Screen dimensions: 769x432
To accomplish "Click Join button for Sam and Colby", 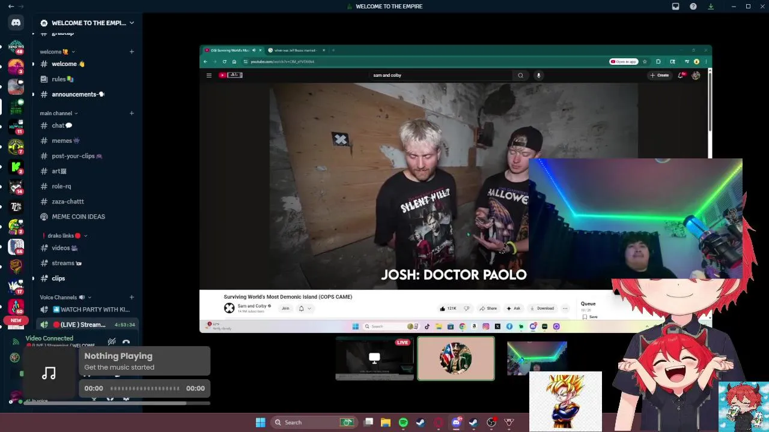I will (285, 308).
